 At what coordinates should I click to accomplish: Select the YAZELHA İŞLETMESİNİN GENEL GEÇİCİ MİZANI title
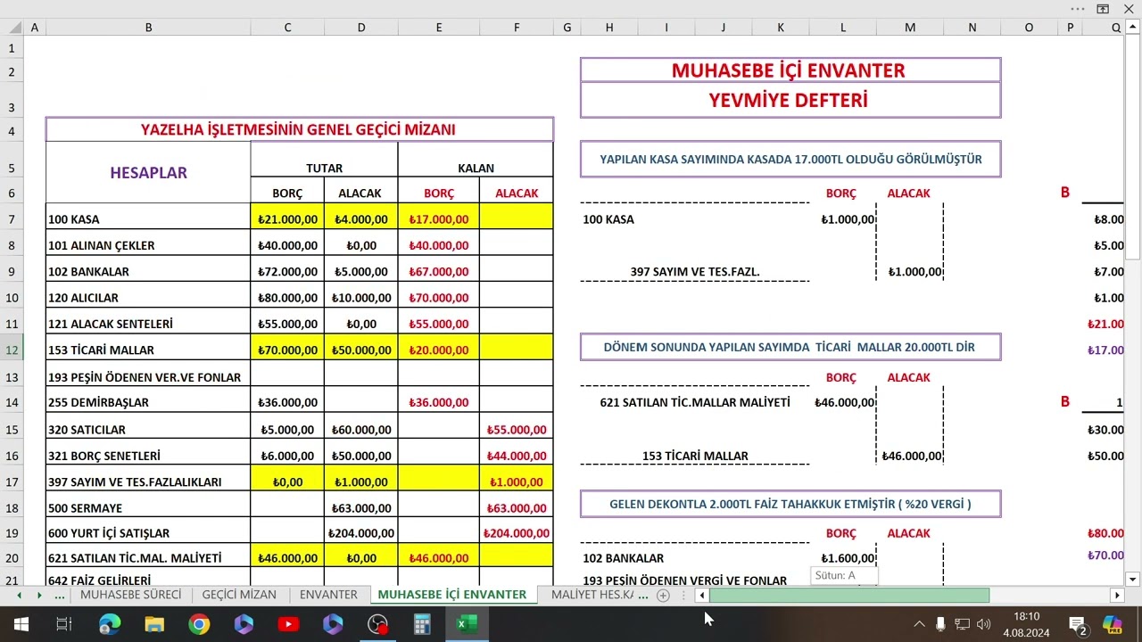click(299, 129)
